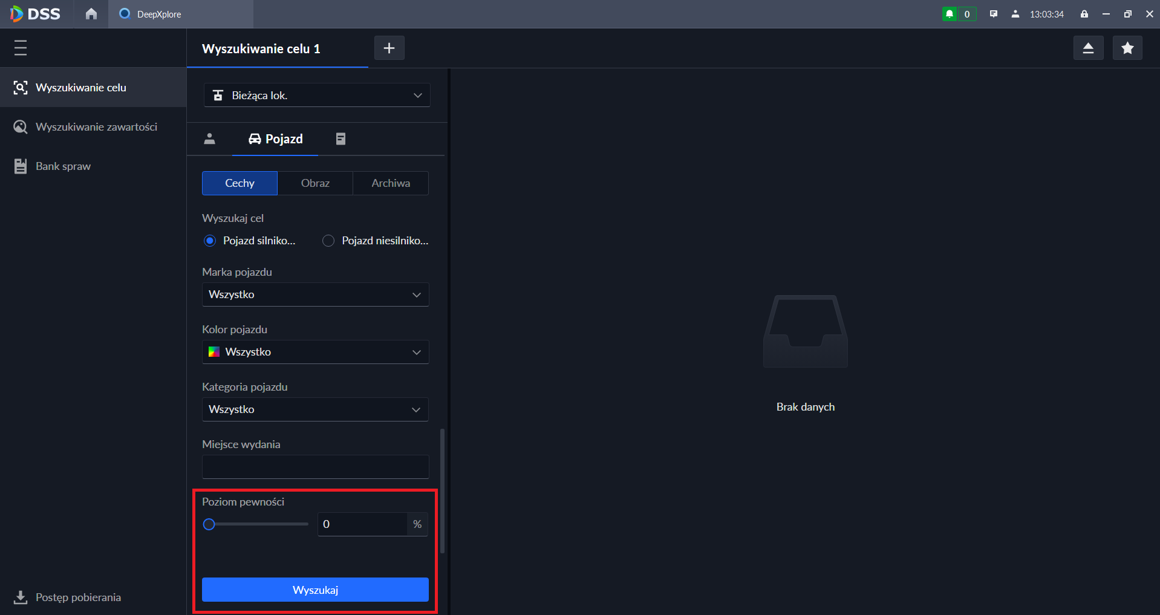Select the Pojazd silnikowy radio button
Image resolution: width=1160 pixels, height=615 pixels.
[x=210, y=241]
